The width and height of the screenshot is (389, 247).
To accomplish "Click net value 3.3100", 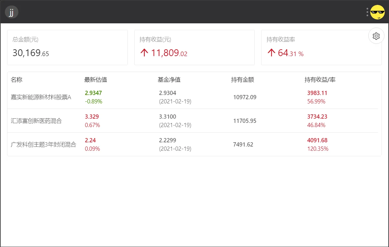I will [x=168, y=117].
